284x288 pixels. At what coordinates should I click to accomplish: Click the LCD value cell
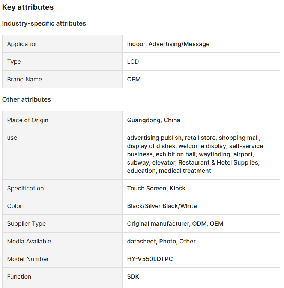133,61
